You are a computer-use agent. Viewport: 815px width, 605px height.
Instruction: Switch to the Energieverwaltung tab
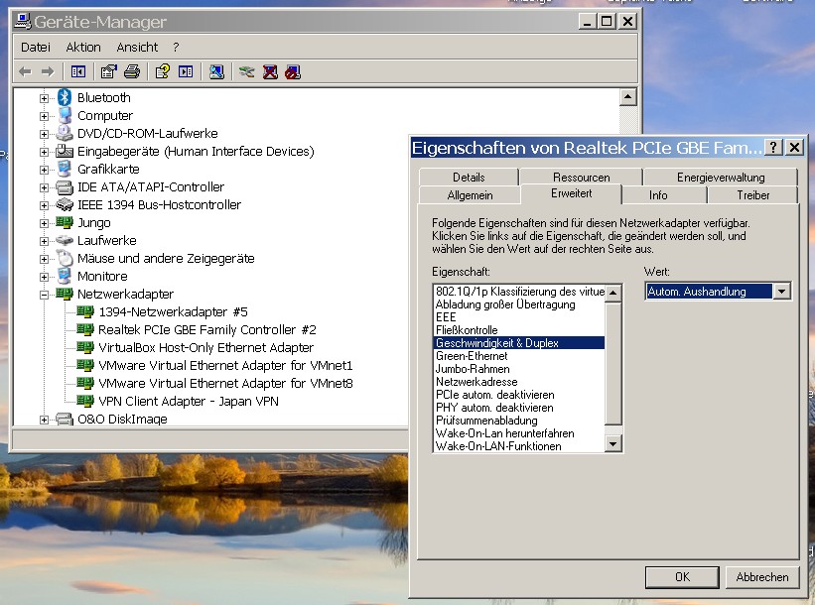[721, 178]
